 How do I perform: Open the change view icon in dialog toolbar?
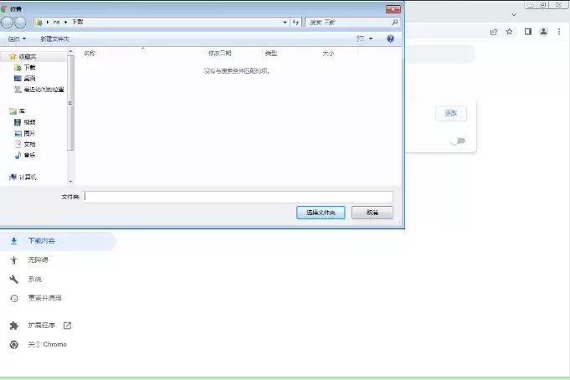coord(360,39)
